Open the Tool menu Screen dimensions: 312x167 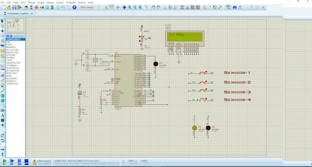23,3
